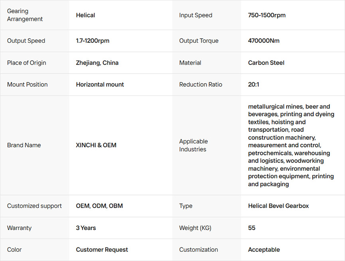Click the XINCHI & OEM brand value
345x261 pixels.
click(x=96, y=145)
